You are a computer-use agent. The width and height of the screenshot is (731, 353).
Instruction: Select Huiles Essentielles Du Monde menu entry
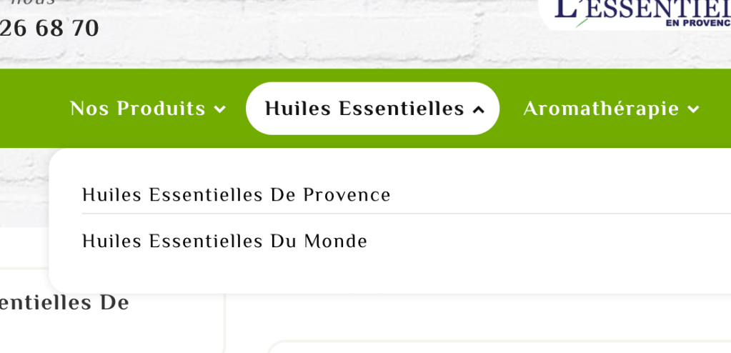pos(224,242)
